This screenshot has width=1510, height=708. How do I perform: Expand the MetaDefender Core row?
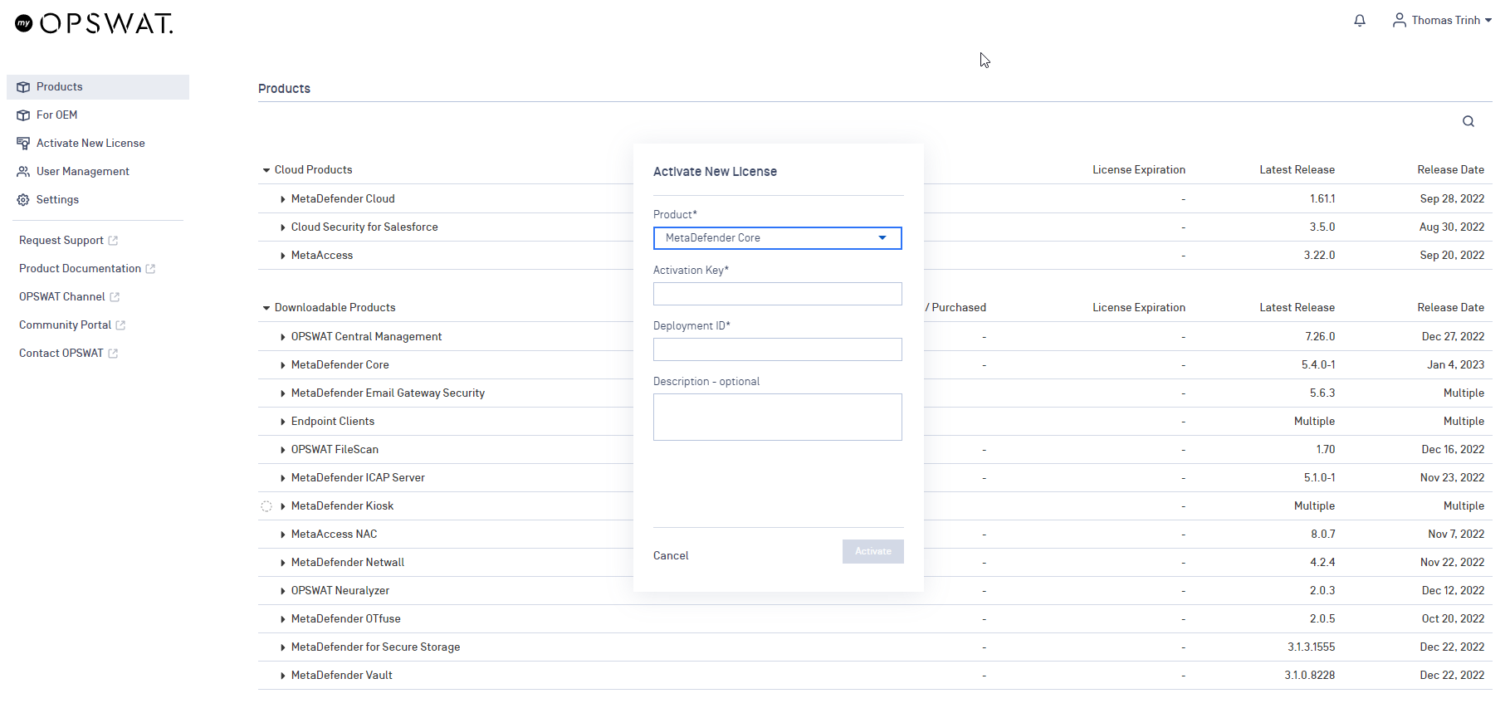coord(283,365)
